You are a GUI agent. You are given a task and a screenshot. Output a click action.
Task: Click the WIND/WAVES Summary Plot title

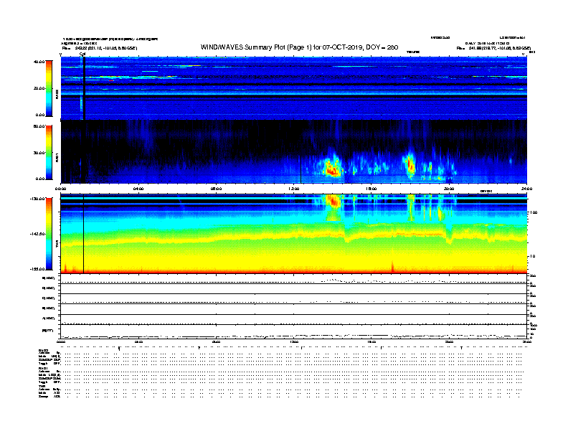[299, 47]
